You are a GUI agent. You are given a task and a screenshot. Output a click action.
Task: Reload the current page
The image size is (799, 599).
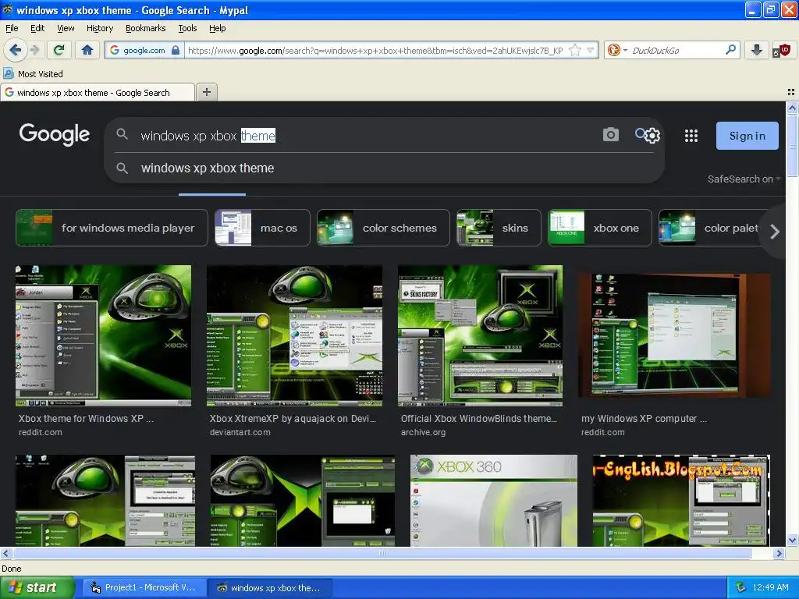59,50
